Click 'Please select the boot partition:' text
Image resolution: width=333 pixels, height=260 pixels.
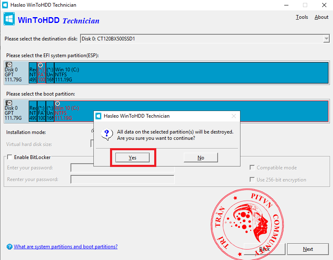click(40, 94)
